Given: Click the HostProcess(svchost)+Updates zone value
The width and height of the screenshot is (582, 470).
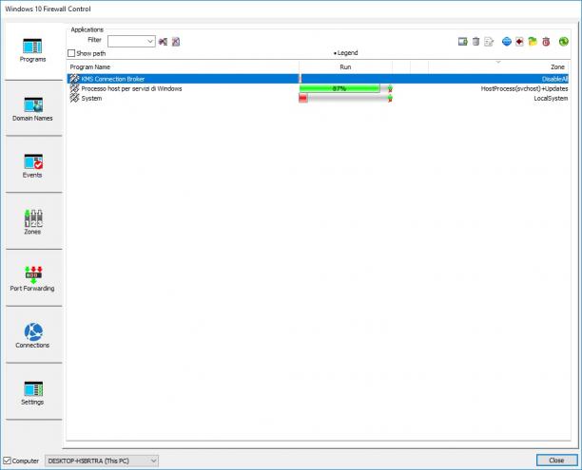Looking at the screenshot, I should (524, 88).
